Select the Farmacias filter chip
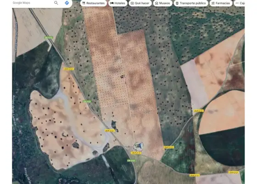Viewport: 257px width, 184px height. pyautogui.click(x=221, y=3)
